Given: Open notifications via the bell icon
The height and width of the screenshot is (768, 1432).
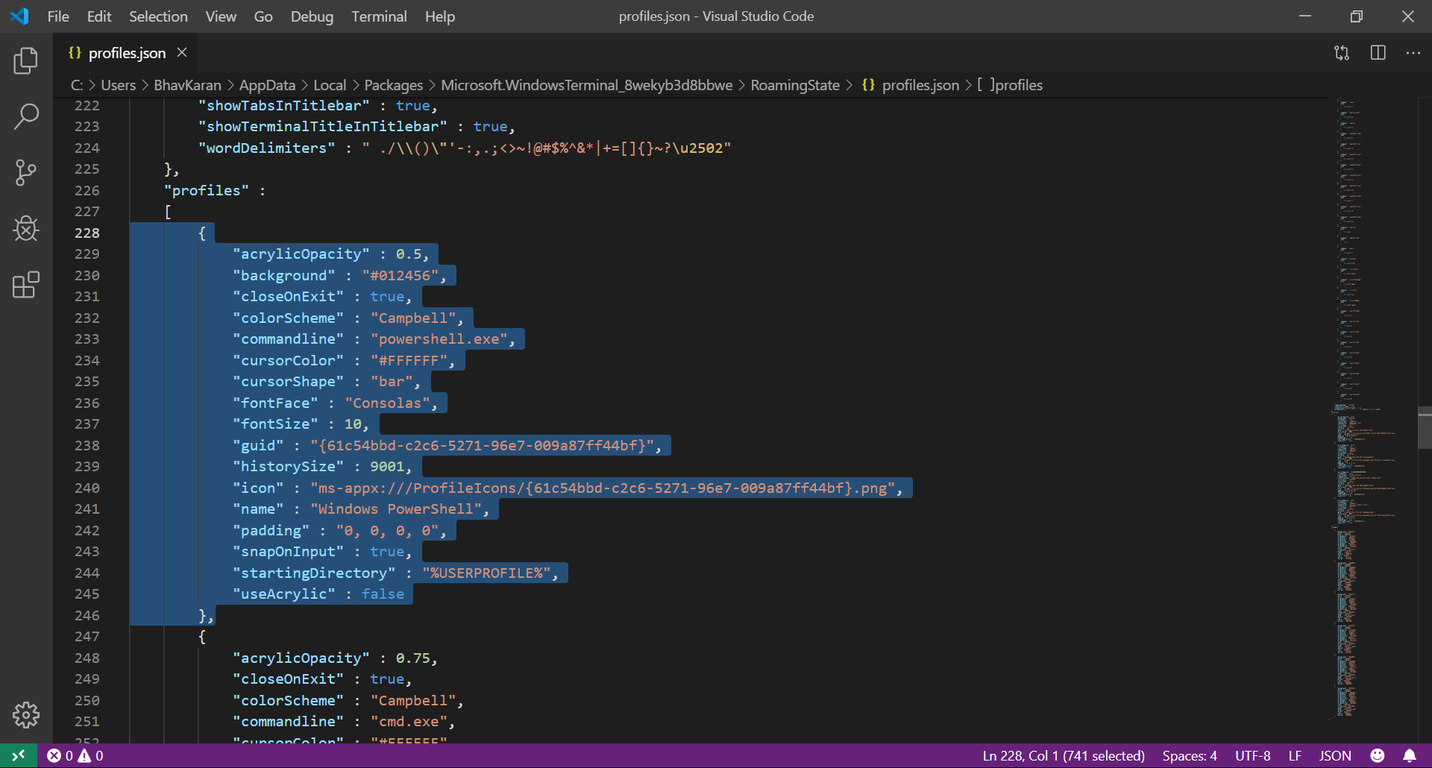Looking at the screenshot, I should [1410, 755].
